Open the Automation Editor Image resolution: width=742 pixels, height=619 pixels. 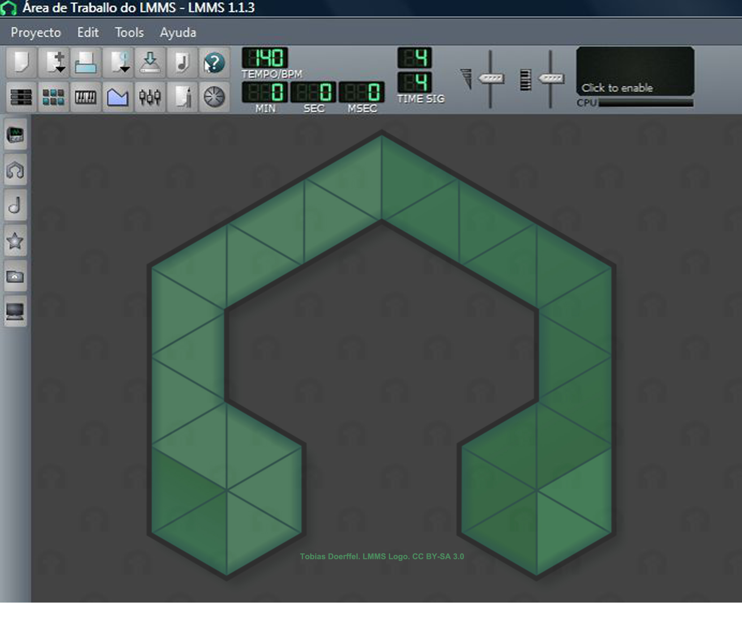click(x=118, y=97)
